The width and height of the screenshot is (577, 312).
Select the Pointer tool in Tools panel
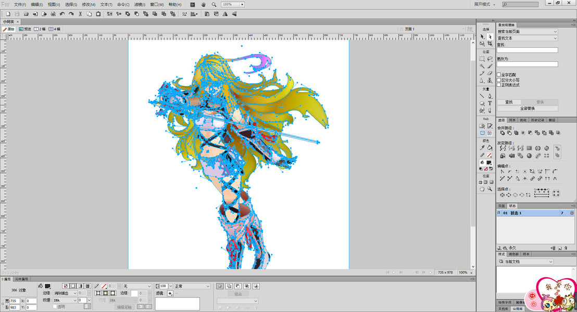click(482, 37)
